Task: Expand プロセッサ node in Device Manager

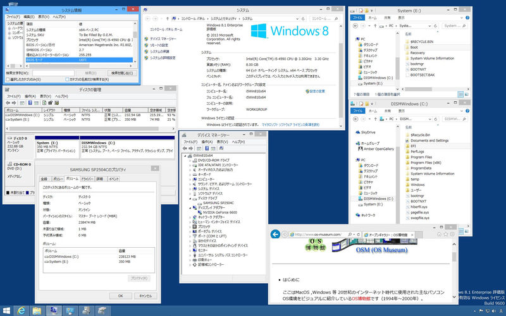Action: click(x=190, y=227)
